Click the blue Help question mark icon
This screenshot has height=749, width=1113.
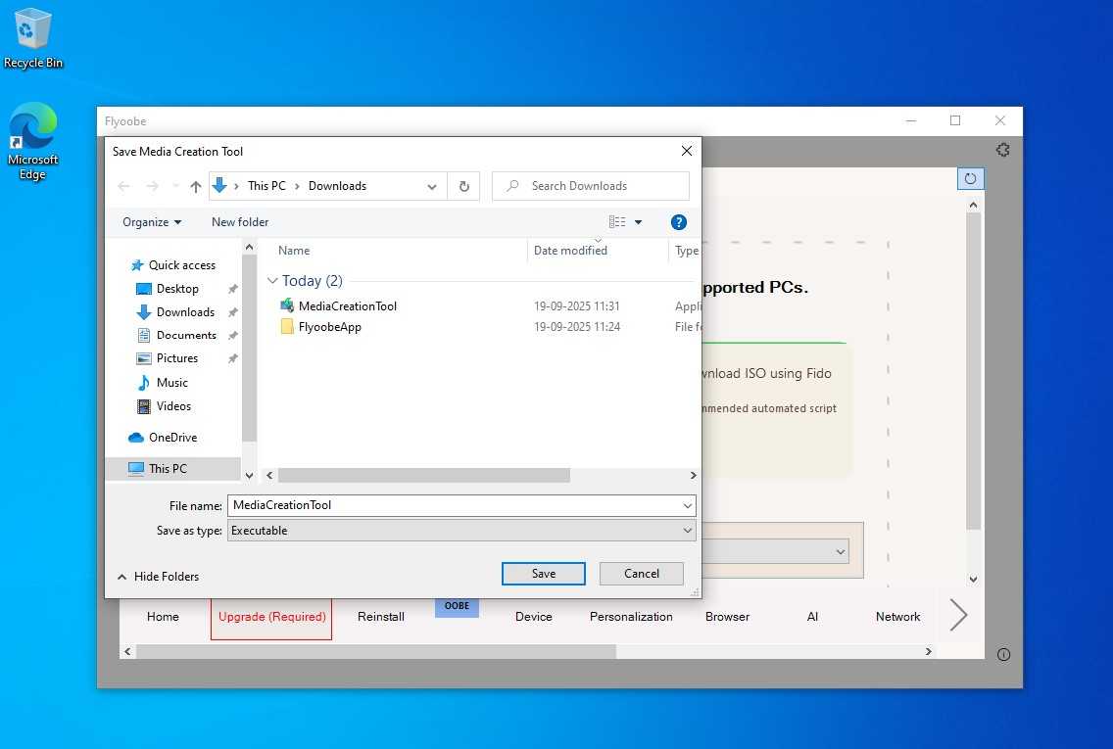tap(679, 221)
